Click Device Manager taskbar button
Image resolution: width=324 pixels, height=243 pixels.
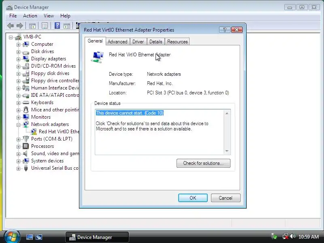click(x=97, y=237)
